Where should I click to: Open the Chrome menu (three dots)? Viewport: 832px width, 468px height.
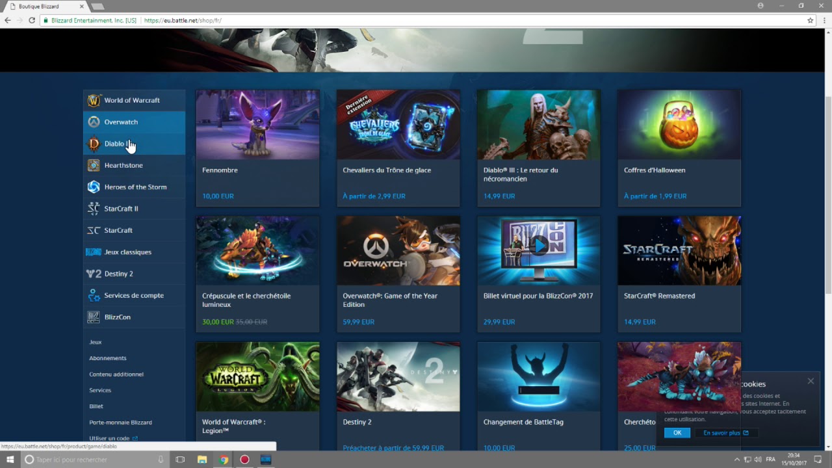pos(824,20)
